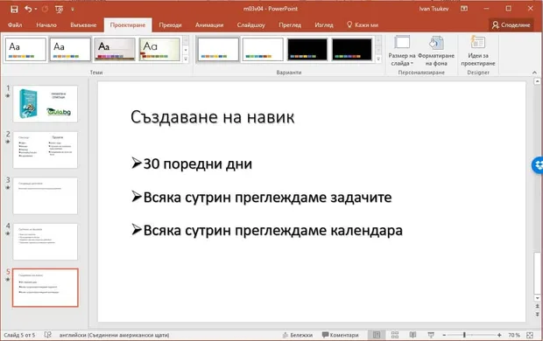The height and width of the screenshot is (341, 543).
Task: Click the Слайд 5 от 5 indicator
Action: click(x=19, y=335)
